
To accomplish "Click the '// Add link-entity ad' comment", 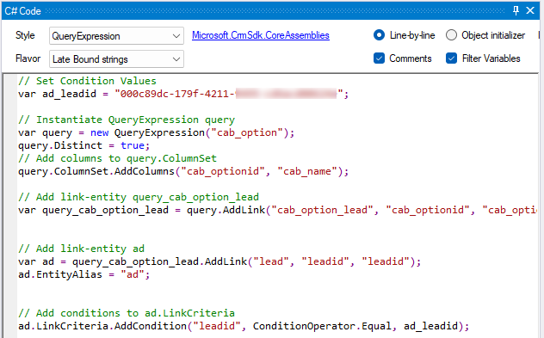I will (x=81, y=249).
